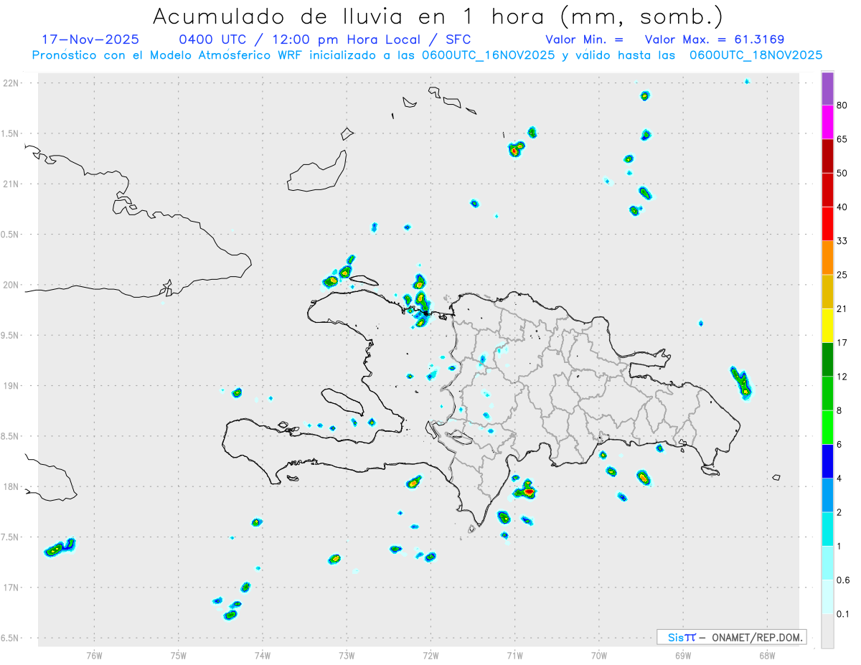
Task: Click the '18N' latitude label
Action: click(x=11, y=486)
